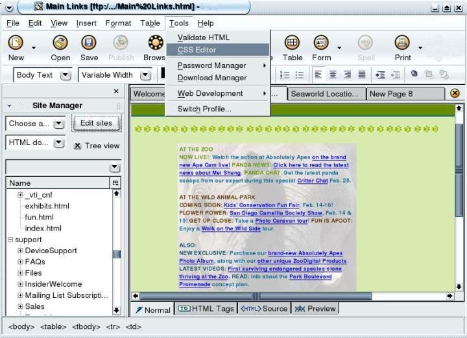Open the New button dropdown arrow

34,47
